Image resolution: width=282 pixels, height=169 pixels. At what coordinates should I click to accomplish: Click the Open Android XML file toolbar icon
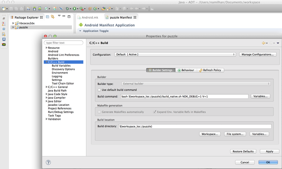[x=54, y=9]
